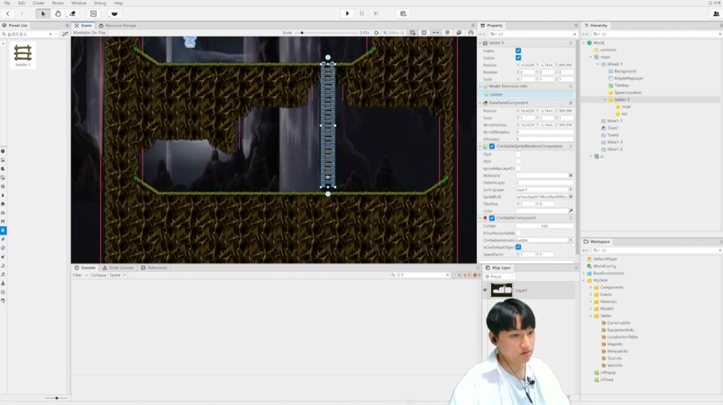Uncheck the IsUseDefaultObject checkbox

click(518, 247)
